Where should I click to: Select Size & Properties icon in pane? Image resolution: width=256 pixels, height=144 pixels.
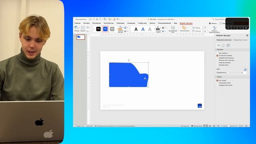[x=228, y=45]
